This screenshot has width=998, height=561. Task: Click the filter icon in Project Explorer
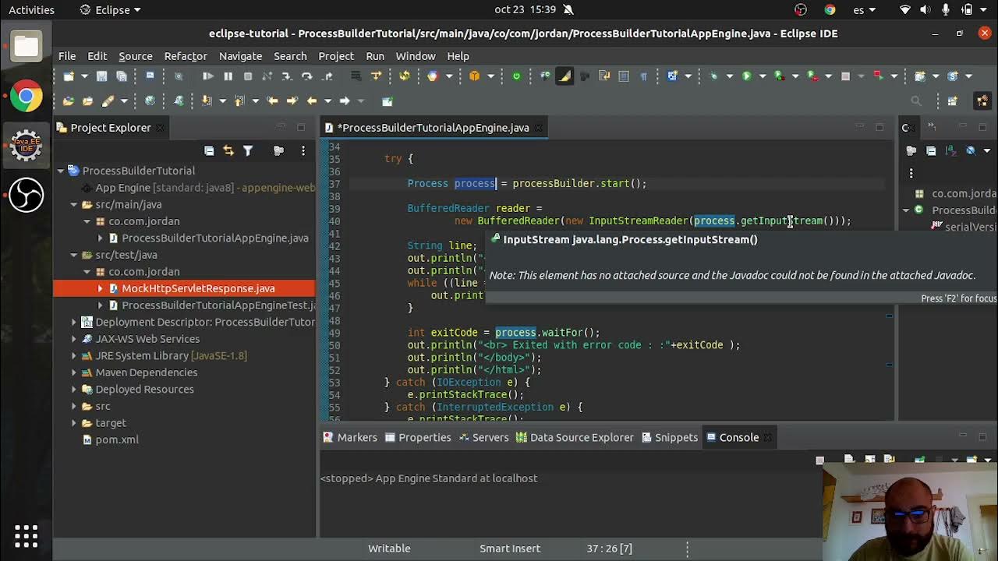coord(248,150)
